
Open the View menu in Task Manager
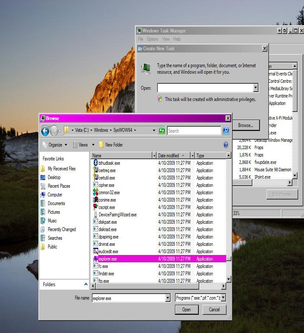166,39
